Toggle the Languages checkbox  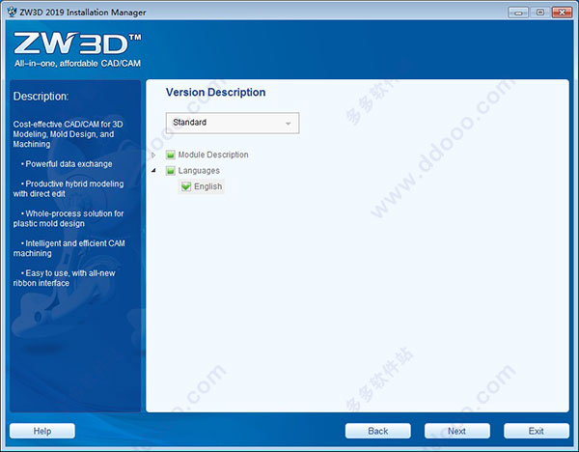click(170, 170)
